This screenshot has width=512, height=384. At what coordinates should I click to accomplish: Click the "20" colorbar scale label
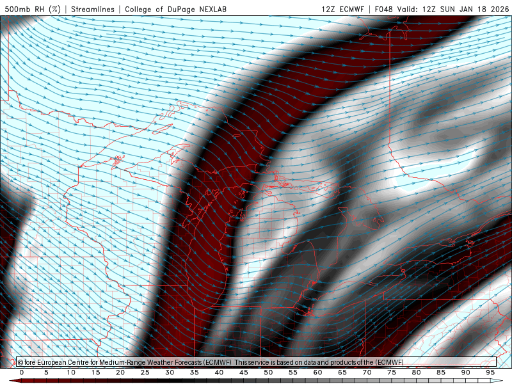coord(120,372)
